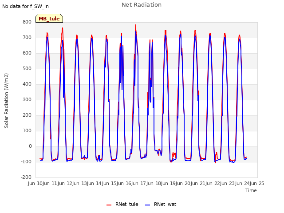Click the 600 y-axis tick label
This screenshot has height=213, width=284.
(x=27, y=53)
